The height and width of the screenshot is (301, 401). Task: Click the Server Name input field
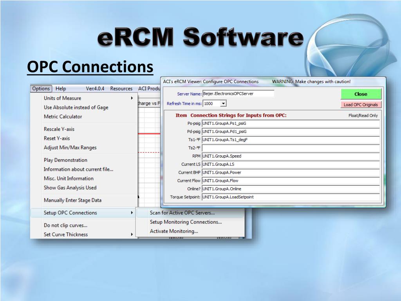tap(238, 94)
